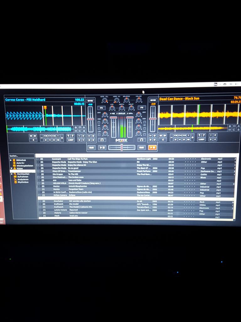This screenshot has width=241, height=322.
Task: Open Analysieren in the sidebar
Action: tap(23, 179)
